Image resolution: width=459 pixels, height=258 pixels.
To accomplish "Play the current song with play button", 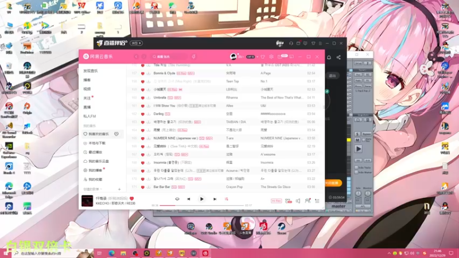I will (x=202, y=199).
